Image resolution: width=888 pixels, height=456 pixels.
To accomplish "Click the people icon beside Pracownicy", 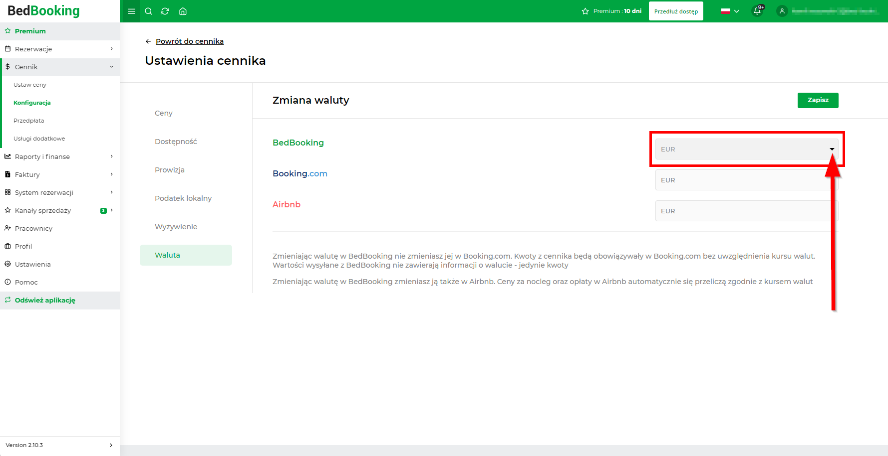I will click(7, 228).
